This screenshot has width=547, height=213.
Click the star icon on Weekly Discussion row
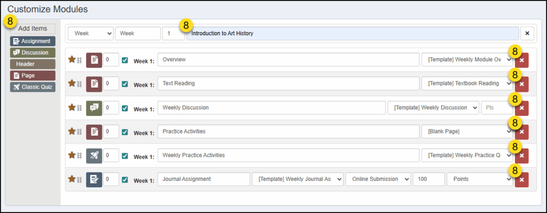[x=72, y=108]
